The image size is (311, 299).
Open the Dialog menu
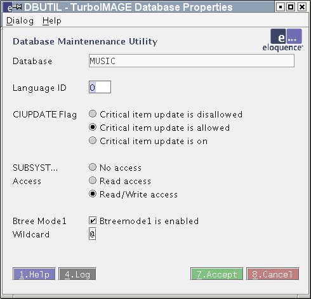pyautogui.click(x=20, y=21)
